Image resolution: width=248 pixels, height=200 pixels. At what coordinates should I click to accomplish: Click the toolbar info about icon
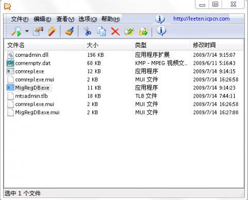(x=161, y=31)
